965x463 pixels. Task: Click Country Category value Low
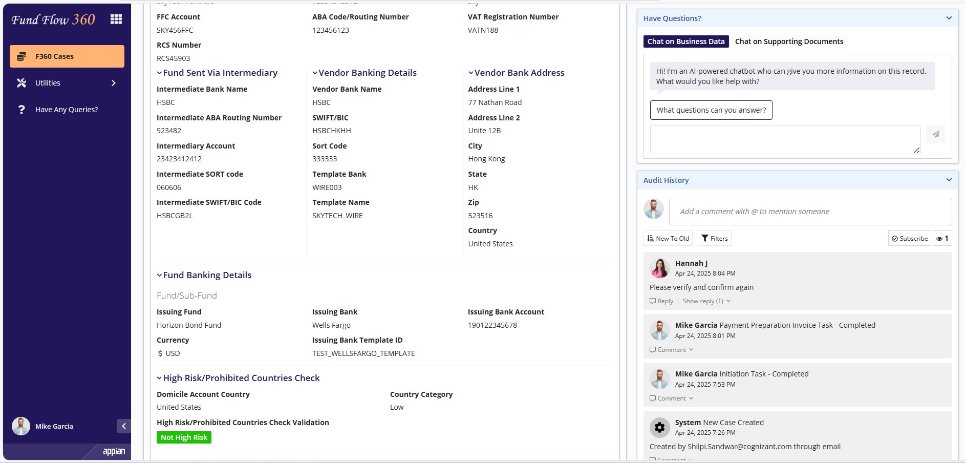click(397, 407)
